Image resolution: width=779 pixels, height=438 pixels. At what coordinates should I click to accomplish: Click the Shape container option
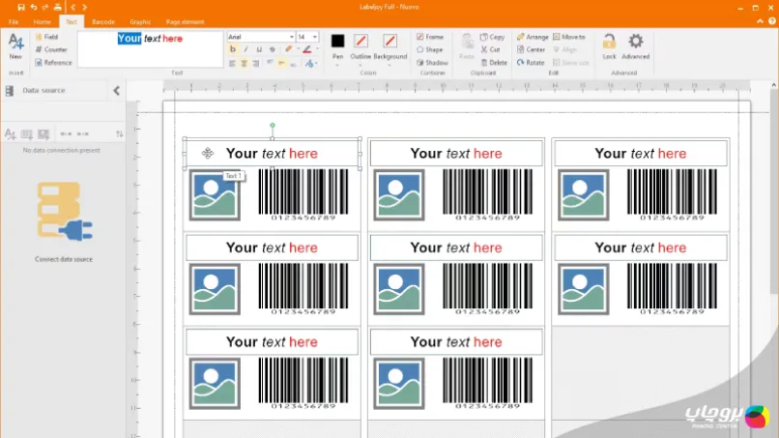point(430,49)
